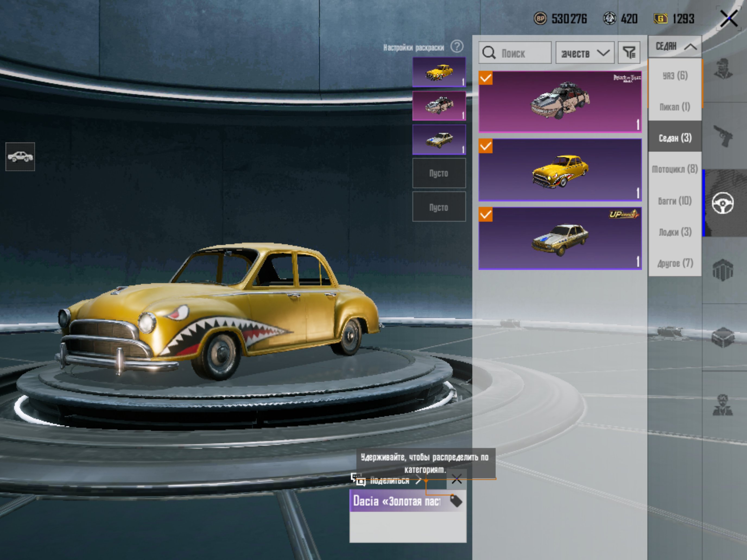Click the first empty Пусто slot
This screenshot has width=747, height=560.
[439, 173]
